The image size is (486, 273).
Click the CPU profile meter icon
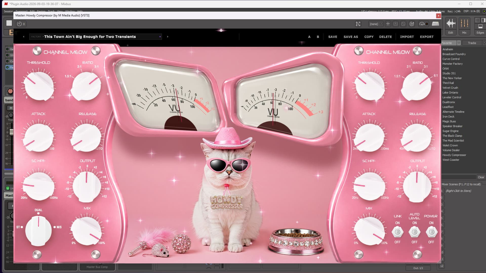pos(423,24)
